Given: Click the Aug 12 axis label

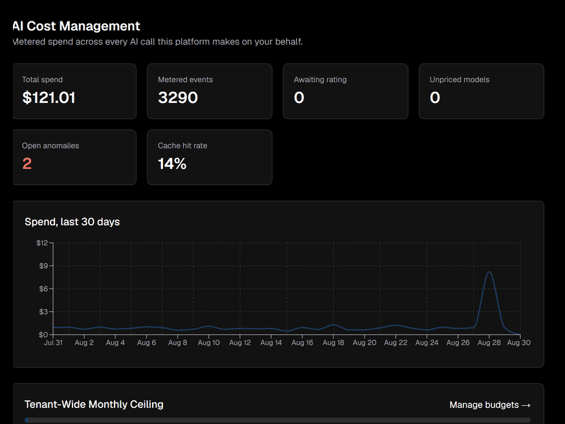Looking at the screenshot, I should coord(240,342).
